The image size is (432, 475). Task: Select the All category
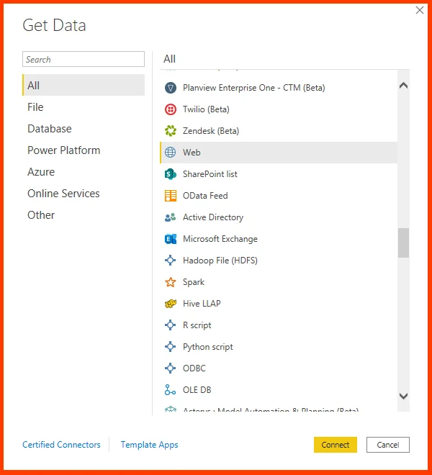point(84,85)
